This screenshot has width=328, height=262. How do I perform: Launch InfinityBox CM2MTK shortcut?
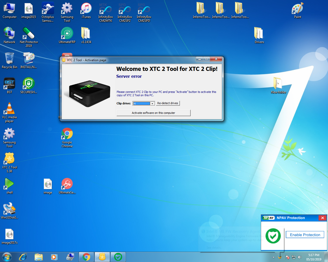(106, 12)
